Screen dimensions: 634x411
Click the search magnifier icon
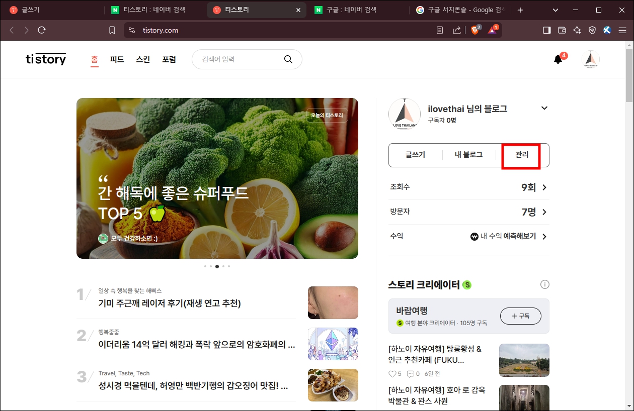(288, 59)
